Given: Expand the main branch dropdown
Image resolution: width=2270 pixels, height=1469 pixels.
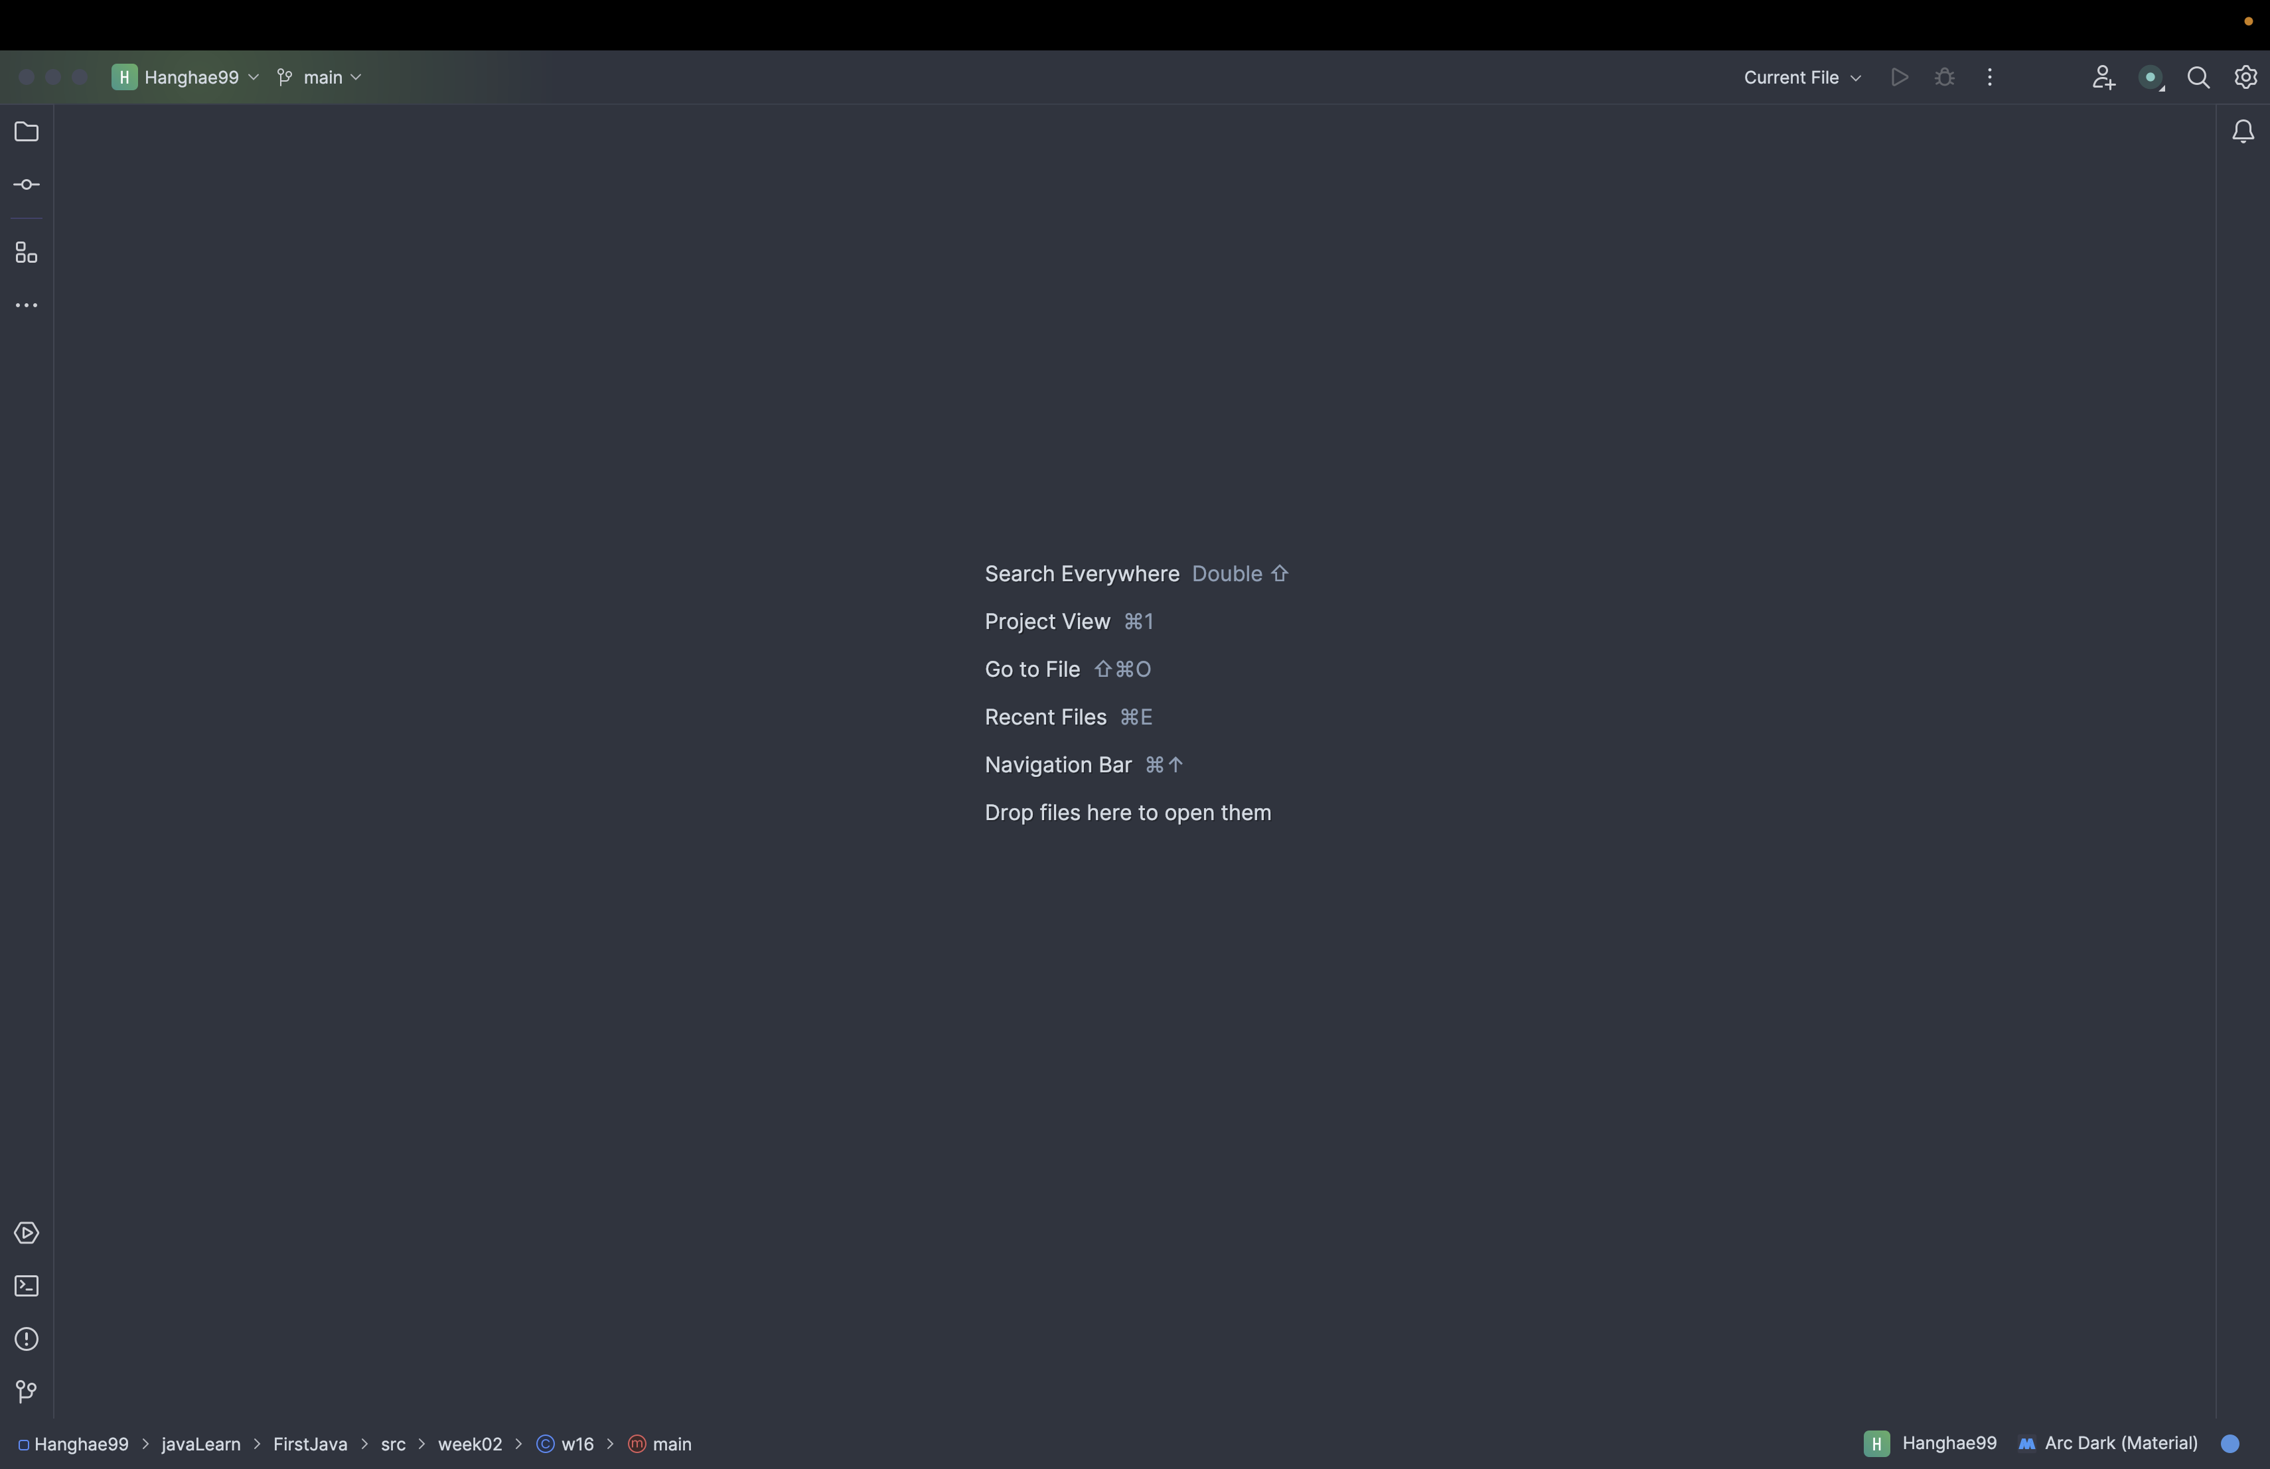Looking at the screenshot, I should click(319, 77).
